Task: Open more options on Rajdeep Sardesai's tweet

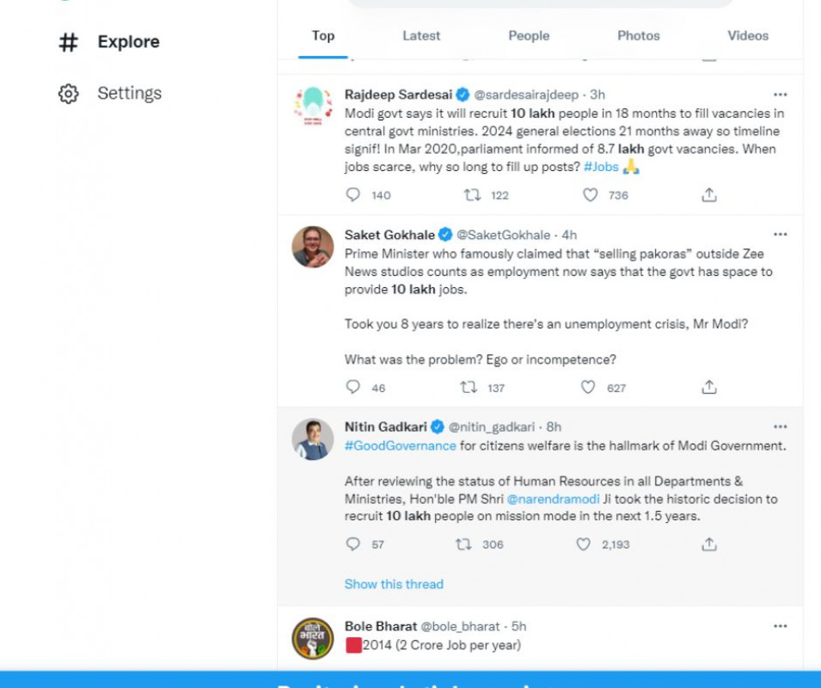Action: [x=780, y=94]
